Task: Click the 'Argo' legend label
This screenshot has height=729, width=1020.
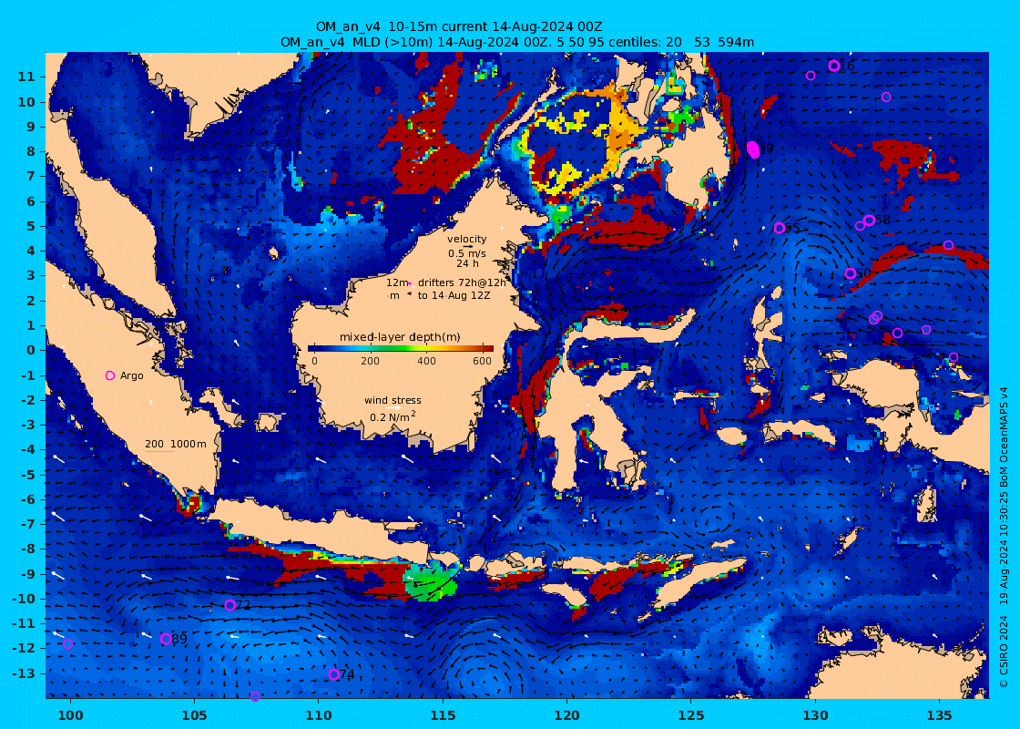Action: click(131, 375)
